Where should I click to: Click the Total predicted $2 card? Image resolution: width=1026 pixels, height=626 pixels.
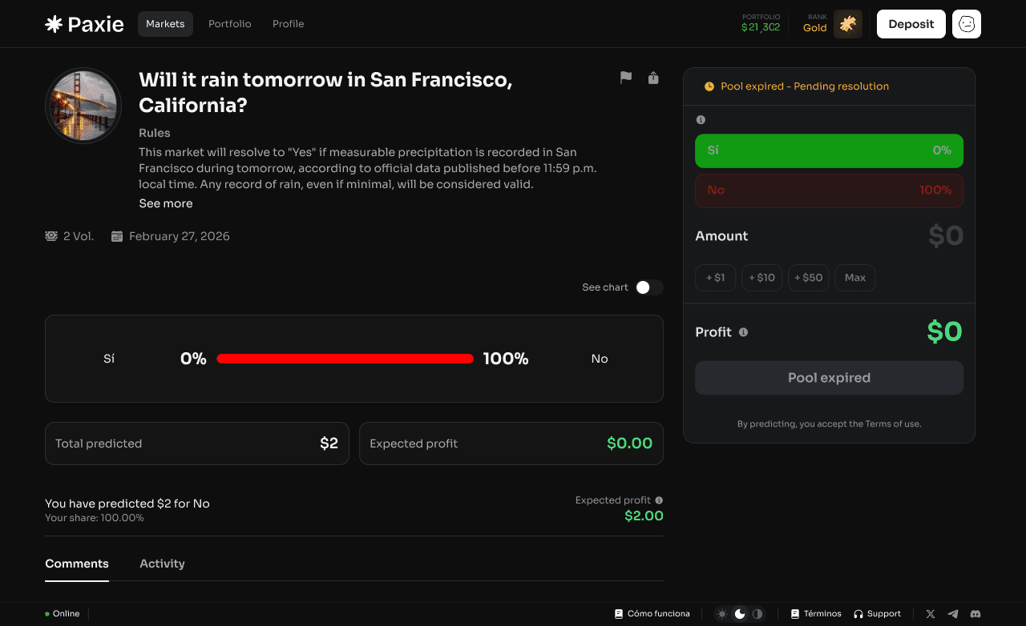tap(197, 443)
